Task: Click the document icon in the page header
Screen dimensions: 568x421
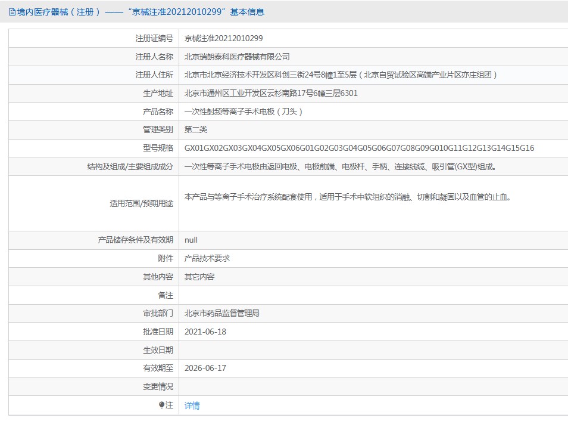Action: (12, 12)
